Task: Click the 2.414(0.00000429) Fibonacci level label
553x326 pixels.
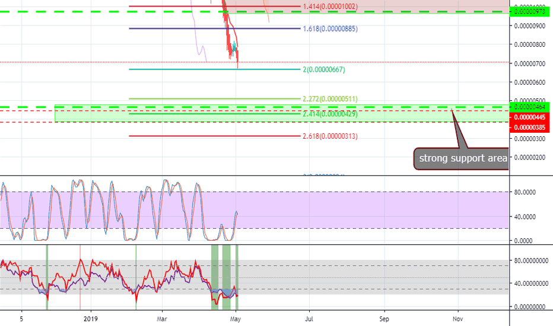Action: 330,114
